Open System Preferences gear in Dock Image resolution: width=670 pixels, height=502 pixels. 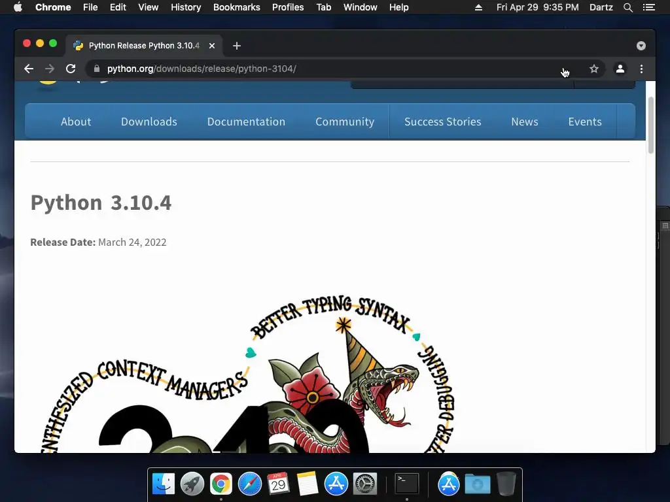365,484
